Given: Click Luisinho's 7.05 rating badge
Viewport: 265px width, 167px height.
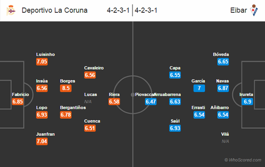Looking at the screenshot, I should coord(42,62).
